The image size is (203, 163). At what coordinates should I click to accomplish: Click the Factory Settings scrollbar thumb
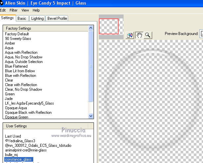click(91, 66)
